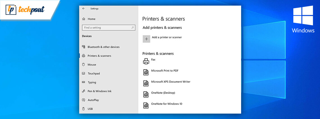The width and height of the screenshot is (320, 119).
Task: Open the Touchpad settings page
Action: point(94,73)
